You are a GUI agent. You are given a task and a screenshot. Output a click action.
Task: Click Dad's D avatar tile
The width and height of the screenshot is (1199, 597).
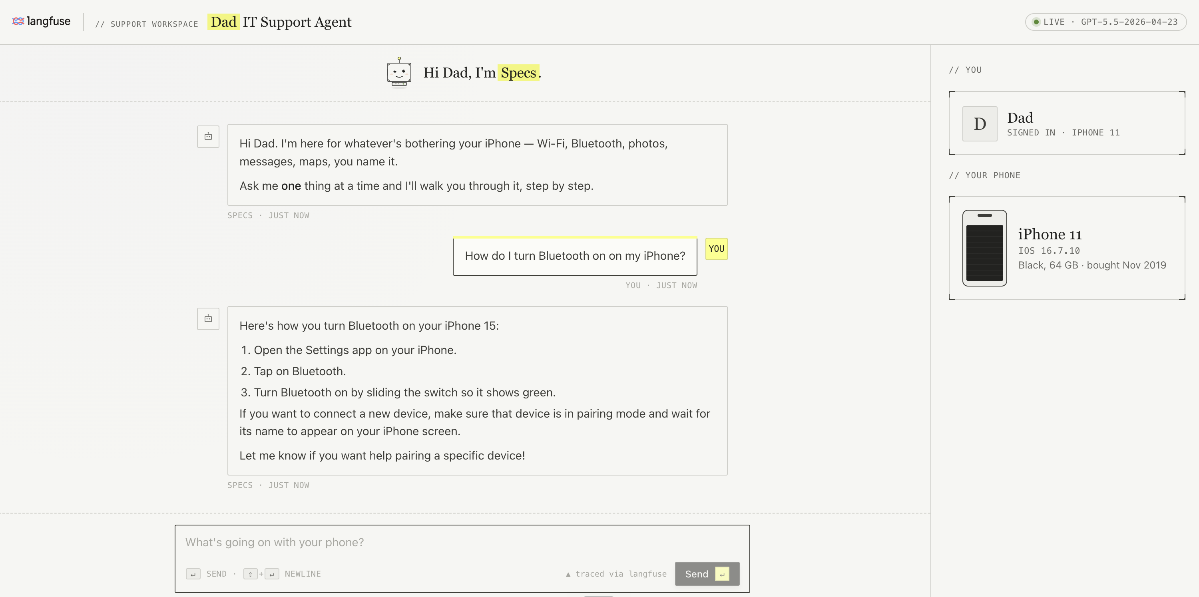980,124
